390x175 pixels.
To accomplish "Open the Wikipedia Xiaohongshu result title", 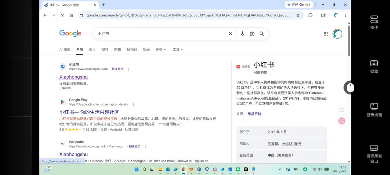I will coord(73,154).
